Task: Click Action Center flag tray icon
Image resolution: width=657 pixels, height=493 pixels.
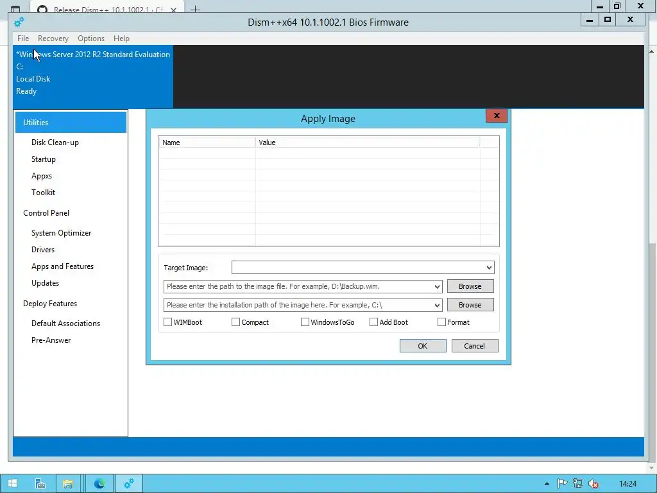Action: [x=562, y=483]
